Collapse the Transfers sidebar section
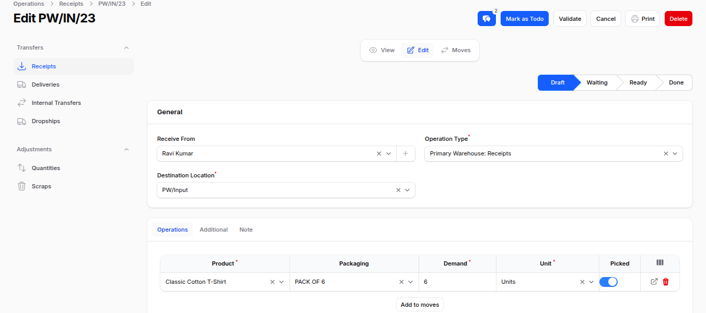 tap(126, 47)
